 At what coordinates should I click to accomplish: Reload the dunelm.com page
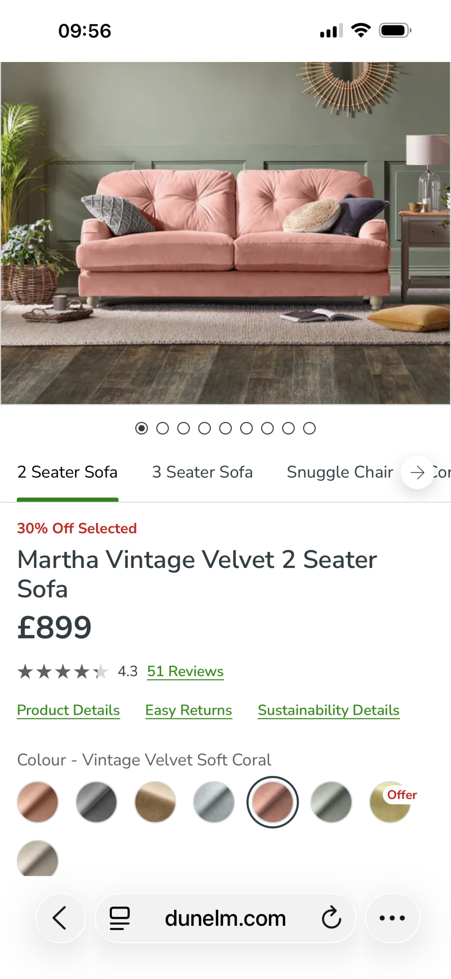point(331,918)
